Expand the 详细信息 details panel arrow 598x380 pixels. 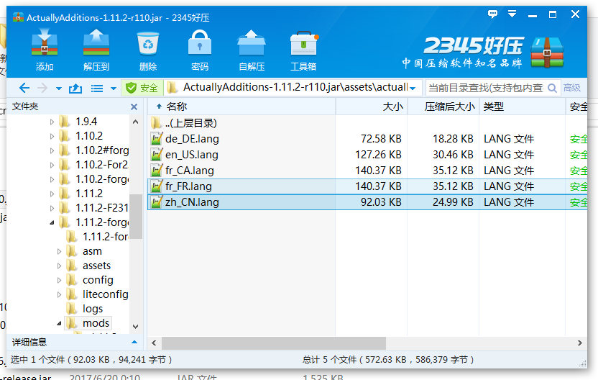pyautogui.click(x=134, y=342)
